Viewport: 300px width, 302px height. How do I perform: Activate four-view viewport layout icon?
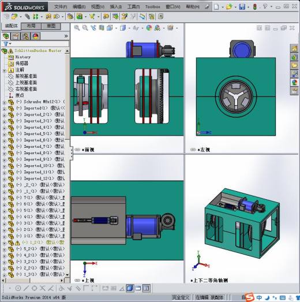coord(147,288)
